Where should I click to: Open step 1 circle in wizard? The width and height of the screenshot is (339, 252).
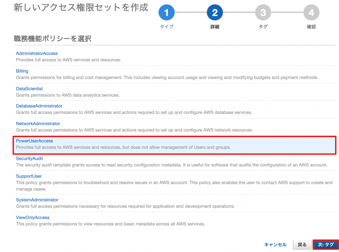pyautogui.click(x=167, y=13)
